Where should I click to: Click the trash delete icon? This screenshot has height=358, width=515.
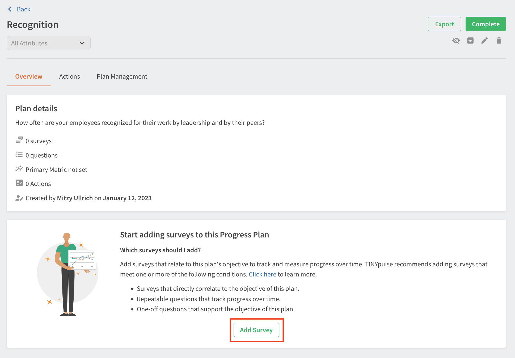pos(499,41)
